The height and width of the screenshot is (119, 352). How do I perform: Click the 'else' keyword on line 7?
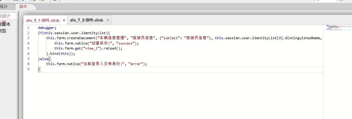pyautogui.click(x=44, y=59)
